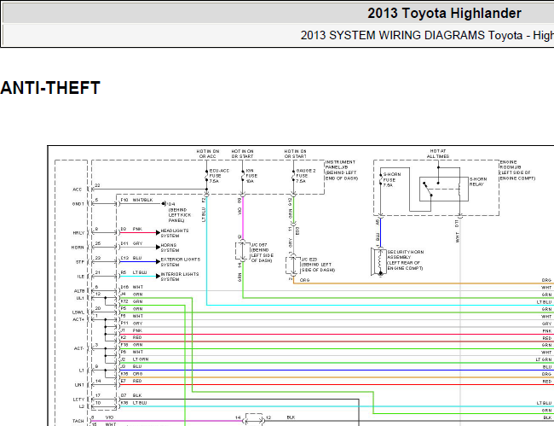Select the 'GAUGE 2 FUSE 7.5A' label
The width and height of the screenshot is (554, 426).
point(306,176)
